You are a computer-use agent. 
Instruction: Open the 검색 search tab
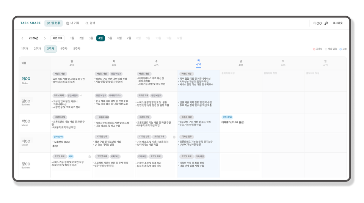click(x=90, y=23)
